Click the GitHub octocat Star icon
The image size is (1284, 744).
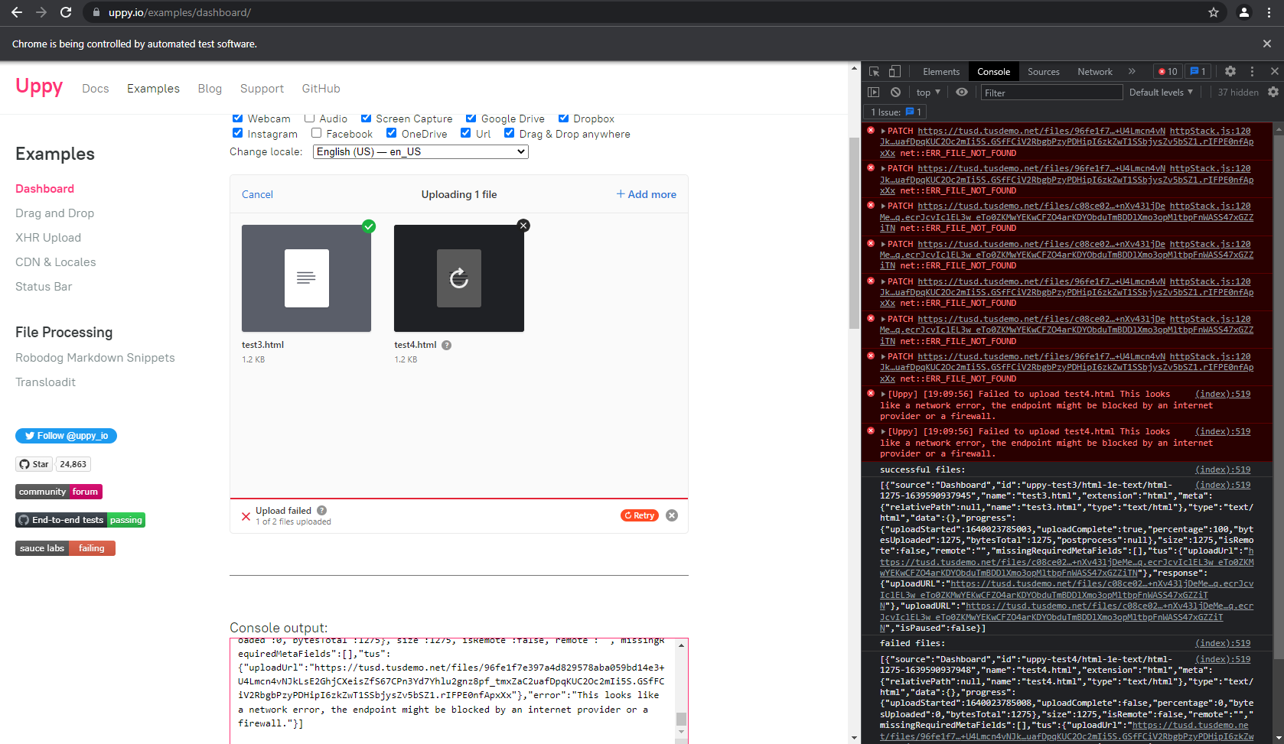pyautogui.click(x=24, y=463)
